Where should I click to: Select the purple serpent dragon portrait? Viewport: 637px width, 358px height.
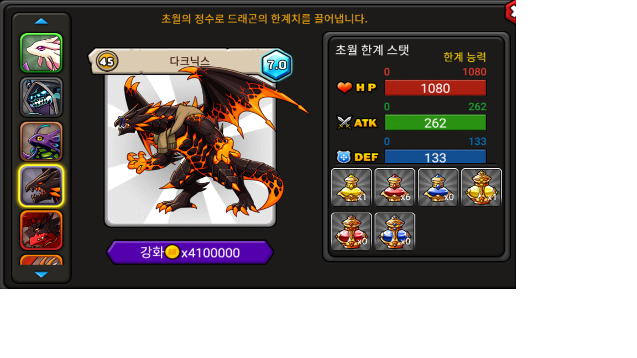point(41,141)
